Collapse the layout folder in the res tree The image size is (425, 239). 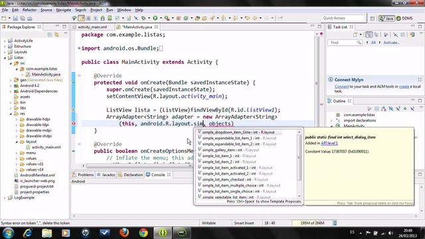(x=17, y=141)
